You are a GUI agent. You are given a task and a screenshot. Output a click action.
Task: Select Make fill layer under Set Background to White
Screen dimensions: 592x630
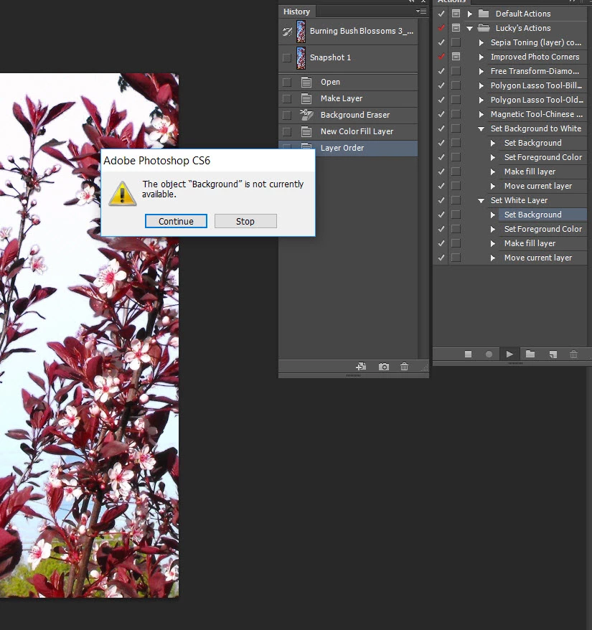530,171
